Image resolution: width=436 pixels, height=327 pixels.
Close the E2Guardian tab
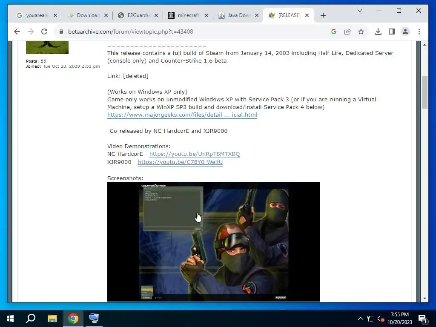click(156, 15)
